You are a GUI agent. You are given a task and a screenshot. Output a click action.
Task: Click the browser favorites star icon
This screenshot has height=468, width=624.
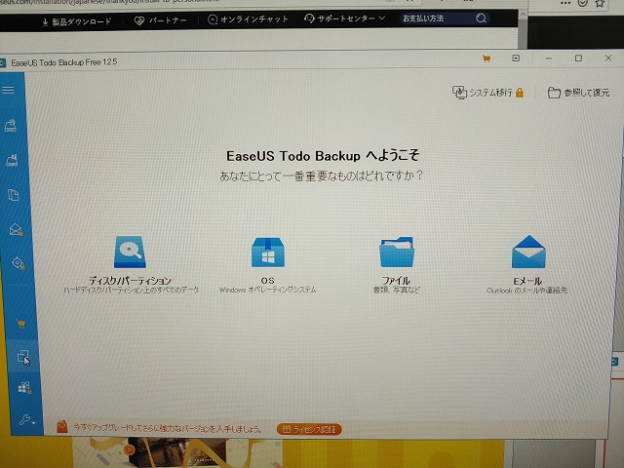pos(600,3)
